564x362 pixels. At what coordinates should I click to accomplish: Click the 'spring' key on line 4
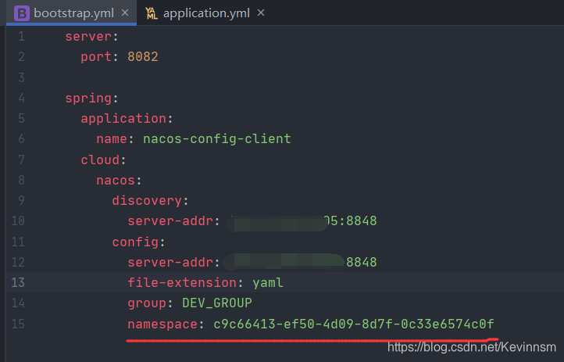coord(88,99)
